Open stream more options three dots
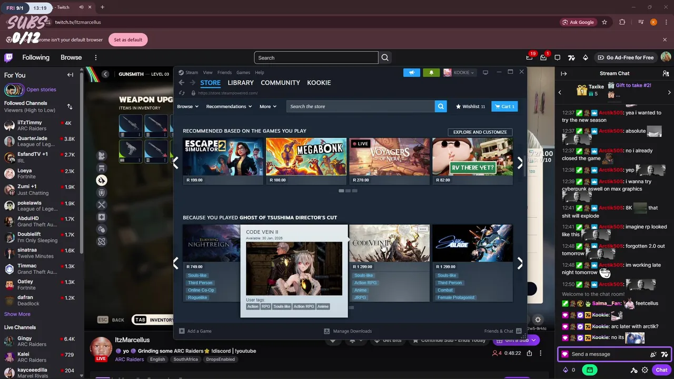Viewport: 674px width, 379px height. tap(540, 353)
